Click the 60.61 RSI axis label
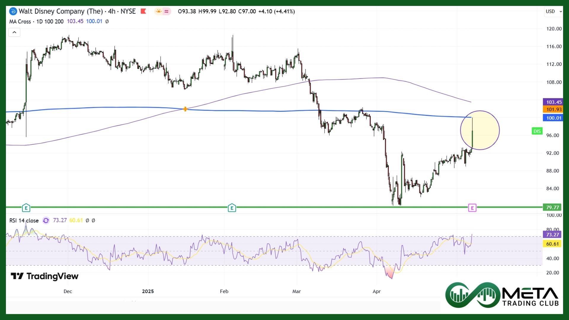569x320 pixels. pos(552,244)
